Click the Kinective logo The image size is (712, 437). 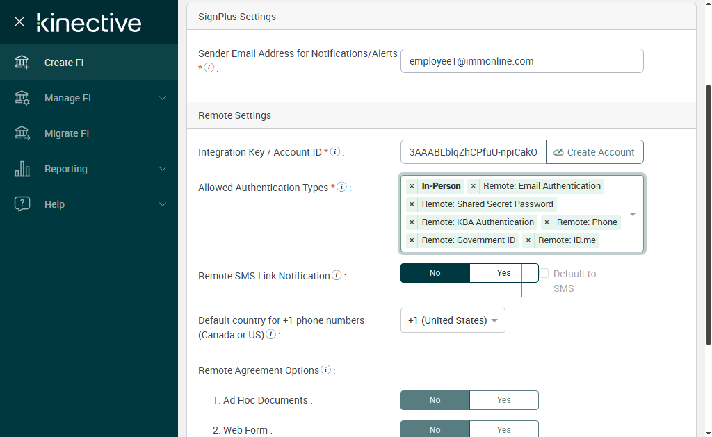pyautogui.click(x=89, y=23)
